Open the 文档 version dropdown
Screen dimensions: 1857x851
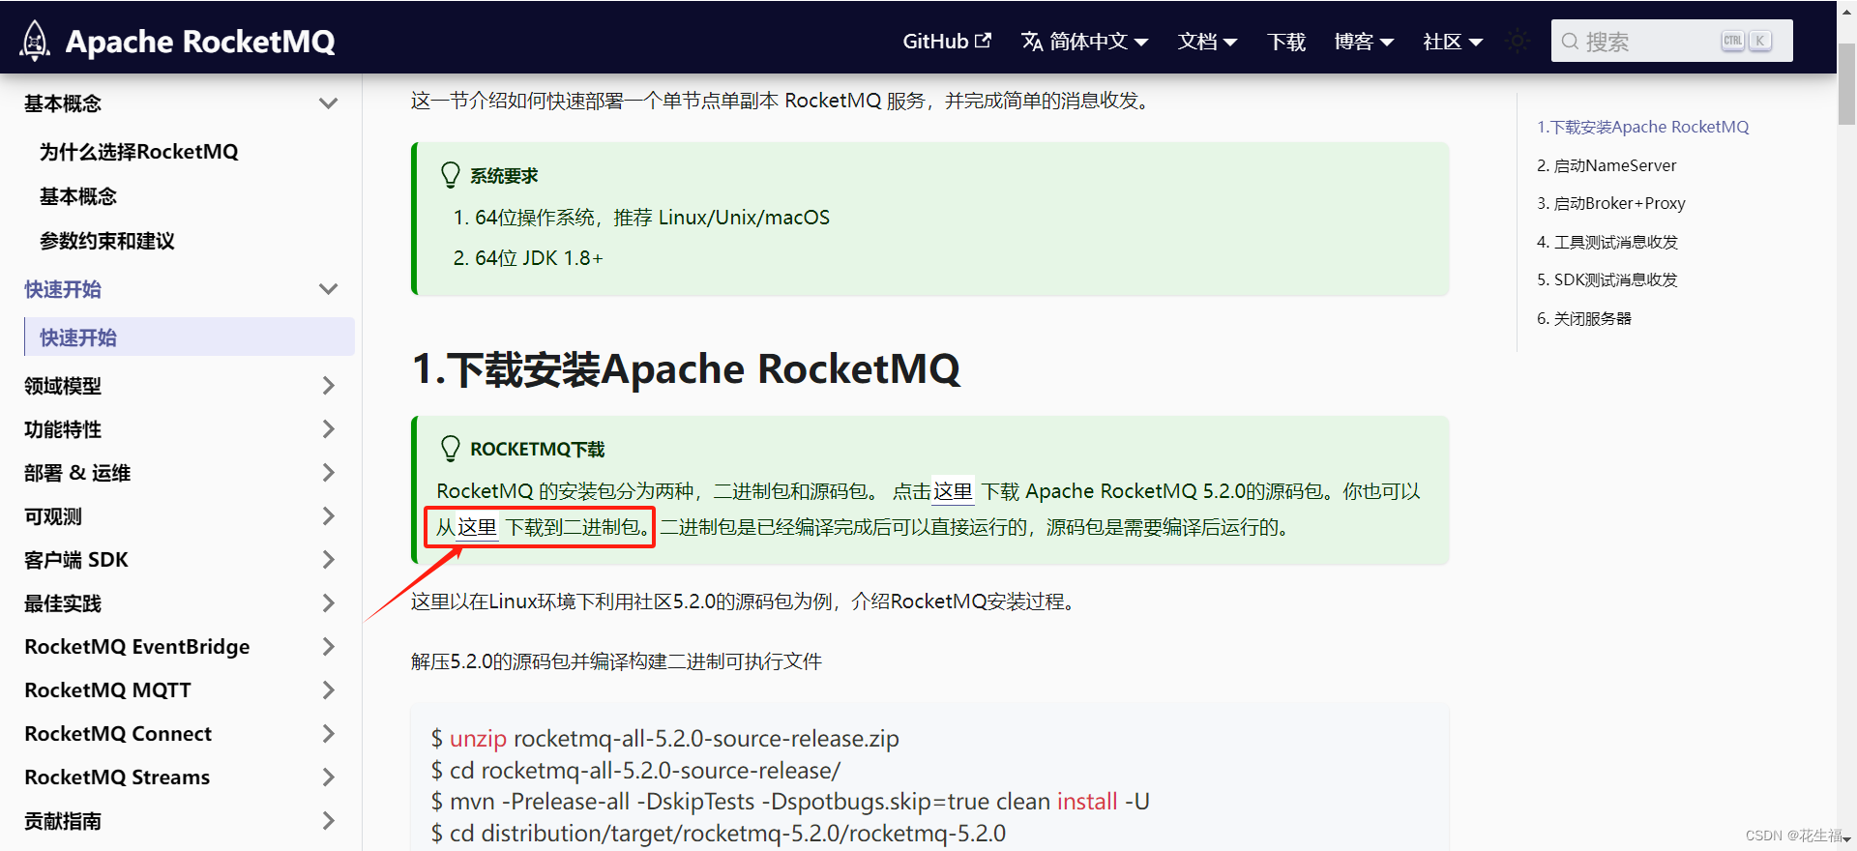(1207, 42)
